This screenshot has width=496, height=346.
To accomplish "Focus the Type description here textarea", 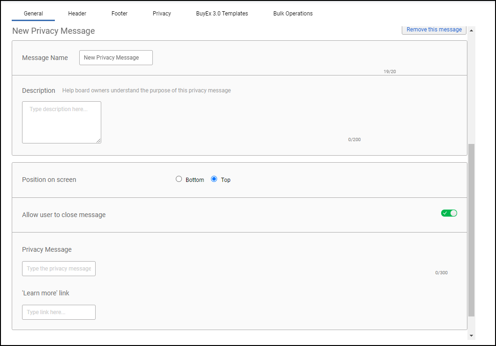I will coord(61,122).
